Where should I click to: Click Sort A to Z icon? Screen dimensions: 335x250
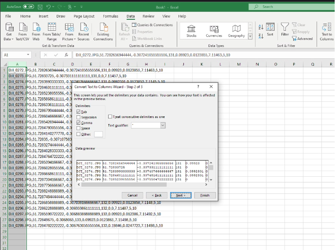coord(261,27)
